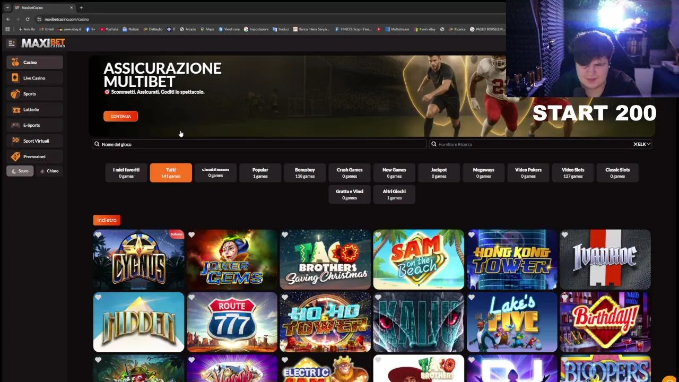Open Taco Brothers Saving Christmas game
679x382 pixels.
(325, 259)
